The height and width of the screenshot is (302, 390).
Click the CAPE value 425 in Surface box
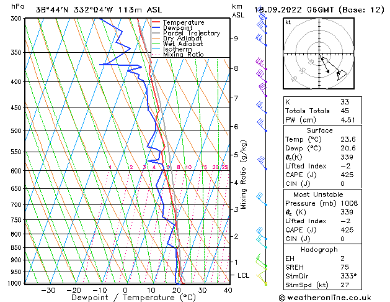tap(347, 175)
